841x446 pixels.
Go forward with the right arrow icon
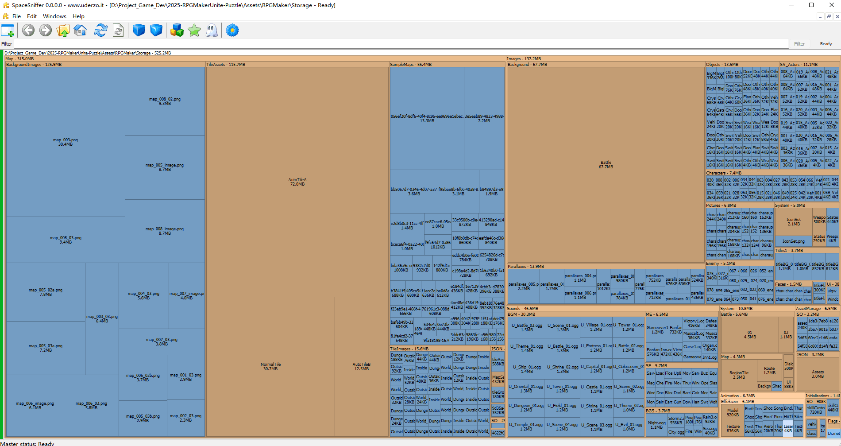(46, 30)
